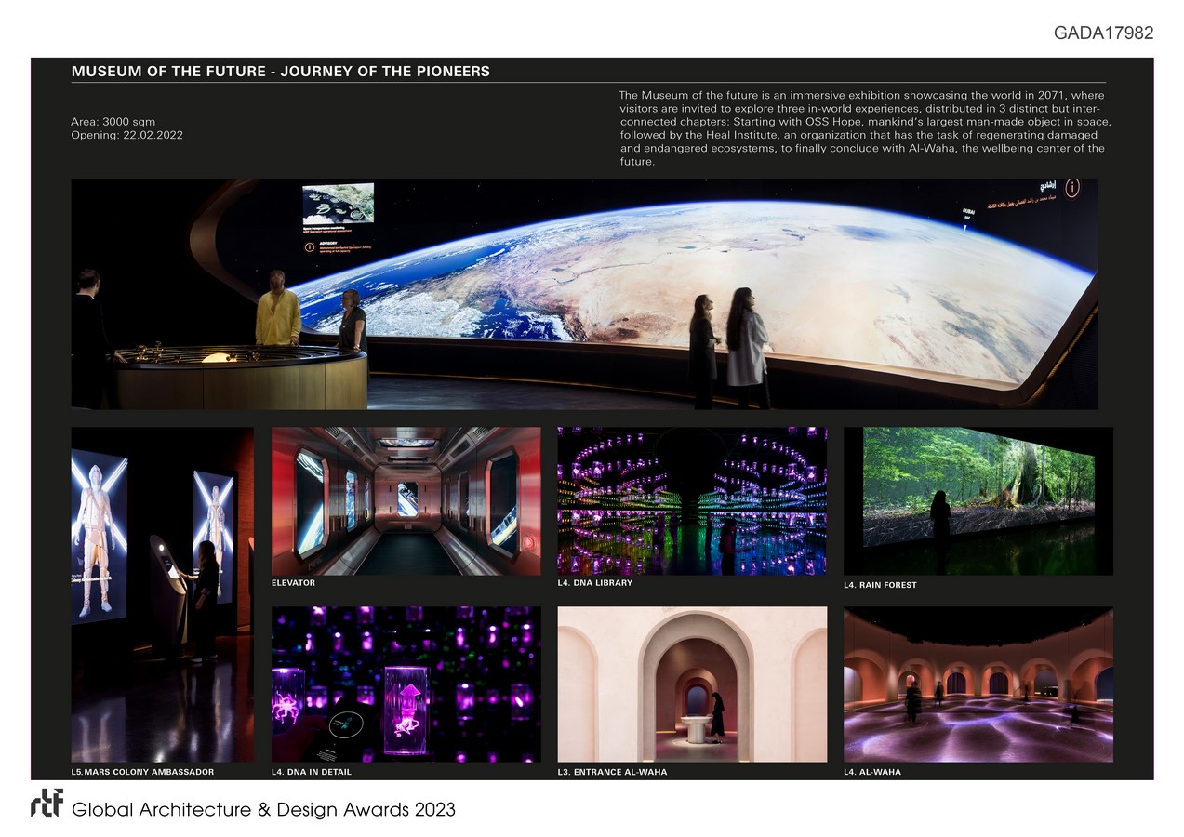Select the Opening: 22.02.2022 text
The image size is (1184, 837).
(x=126, y=136)
